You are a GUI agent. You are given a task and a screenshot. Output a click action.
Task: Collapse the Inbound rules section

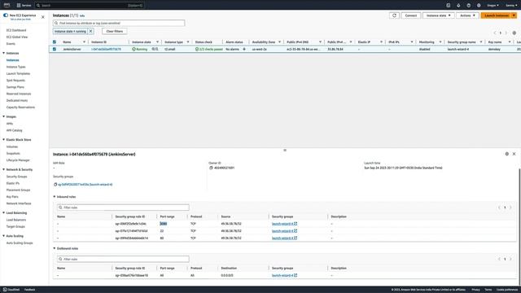click(x=55, y=197)
